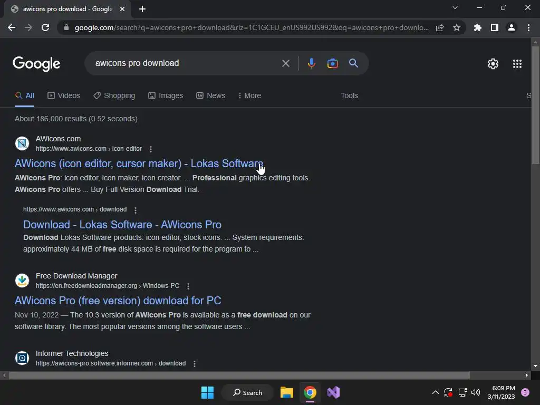The height and width of the screenshot is (405, 540).
Task: Show hidden system tray icons
Action: (435, 392)
